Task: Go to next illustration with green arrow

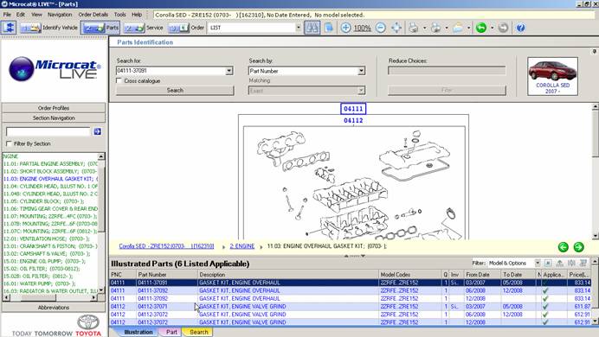Action: 579,247
